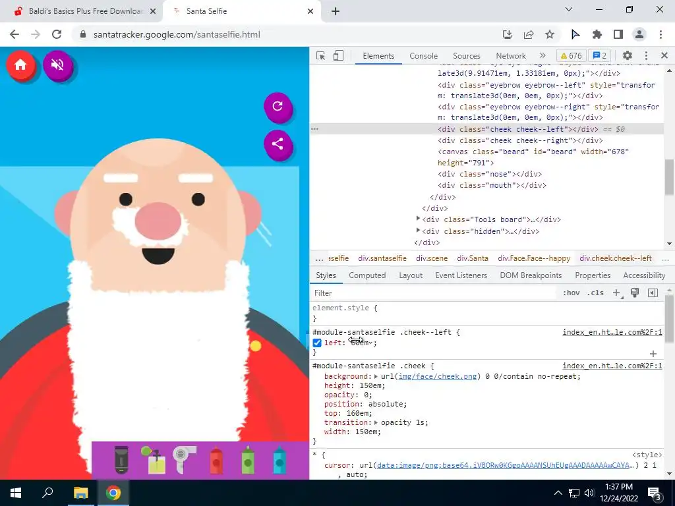Switch to the Console tab
Screen dimensions: 675x506
tap(424, 56)
